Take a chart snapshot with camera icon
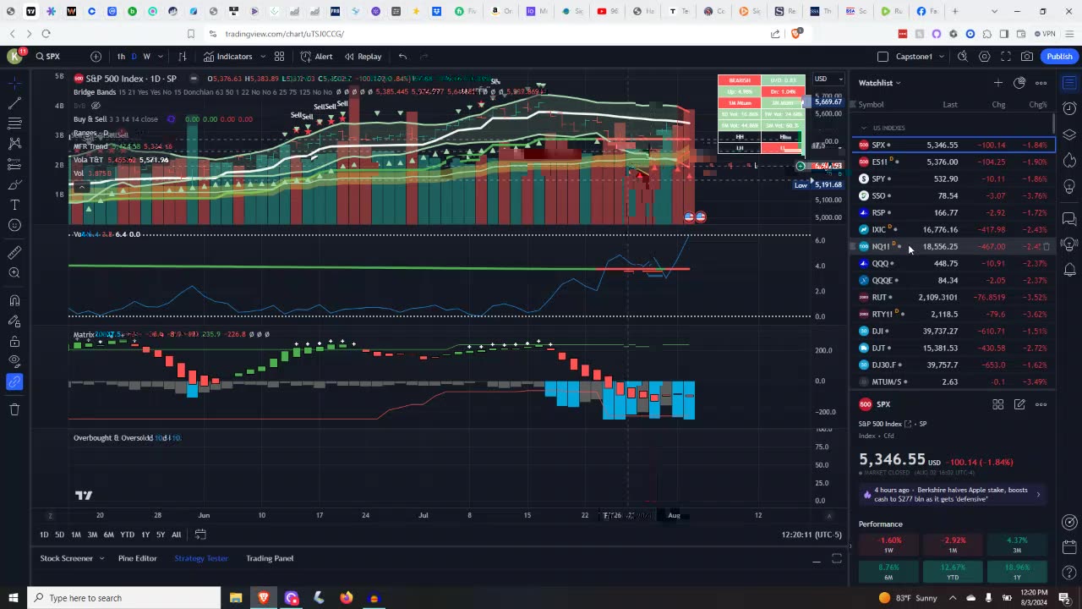The width and height of the screenshot is (1082, 609). [x=1027, y=57]
